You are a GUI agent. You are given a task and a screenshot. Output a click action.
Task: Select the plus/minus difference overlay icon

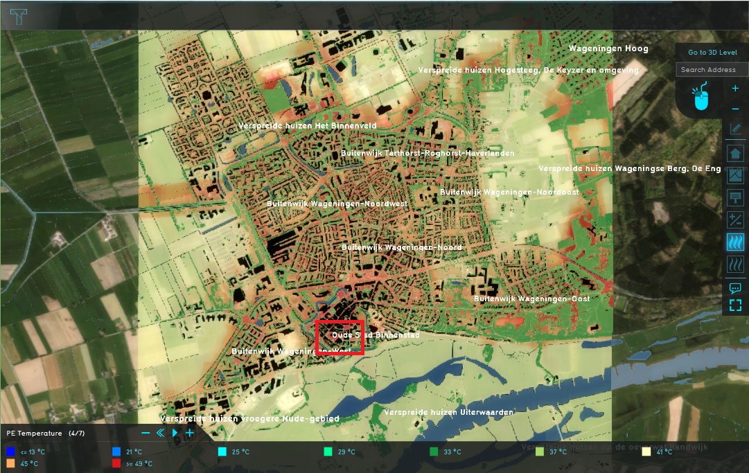pyautogui.click(x=735, y=220)
